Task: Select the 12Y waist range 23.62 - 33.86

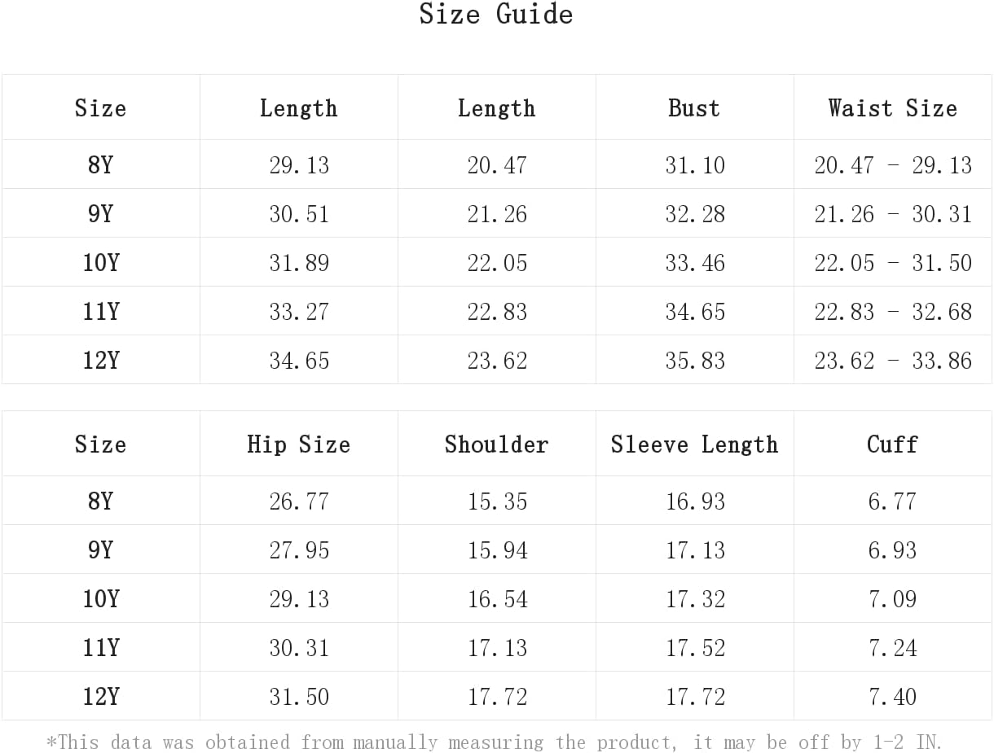Action: click(893, 361)
